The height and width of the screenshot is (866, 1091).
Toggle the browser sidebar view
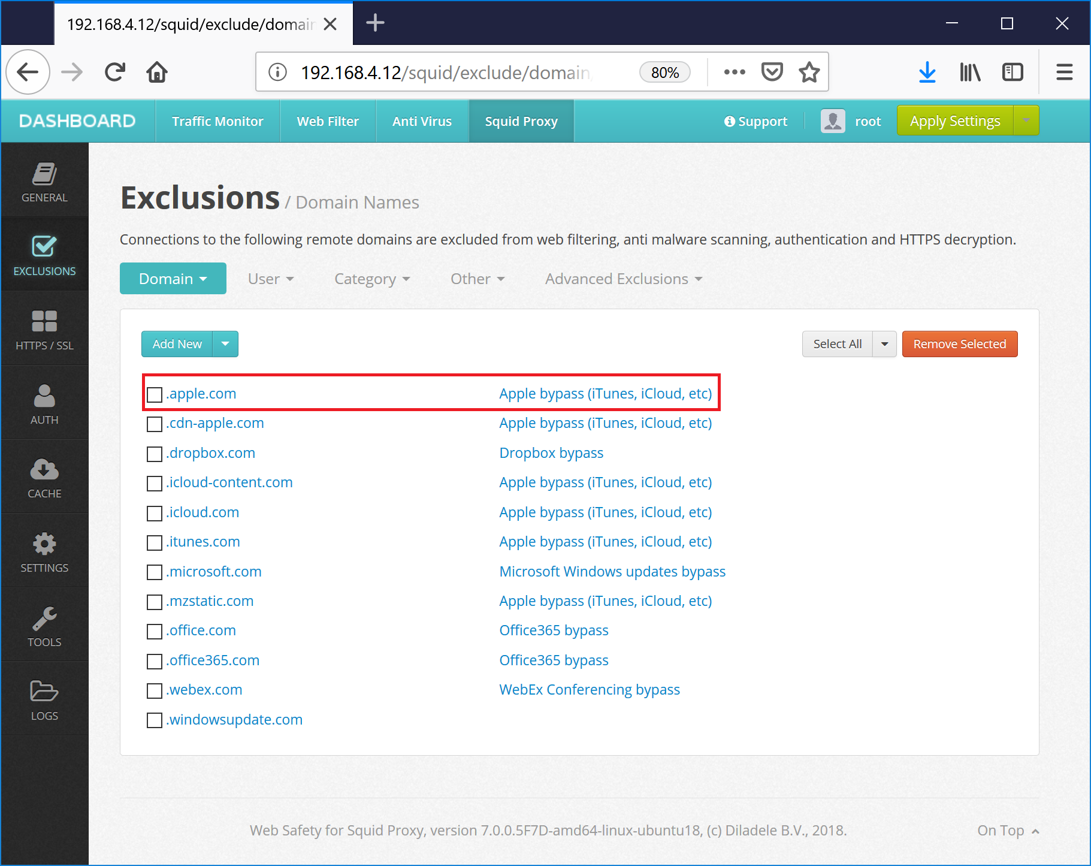pos(1013,73)
